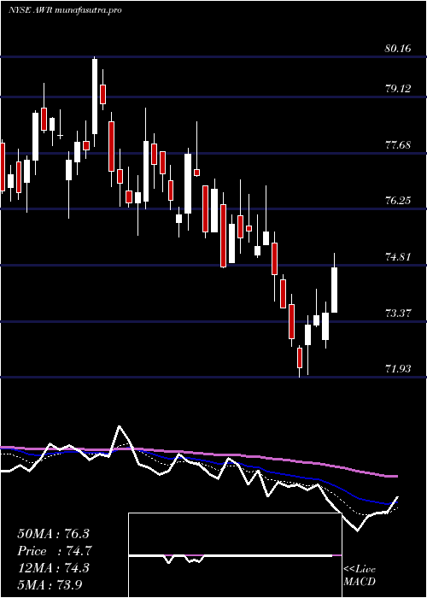Click the <<Live MACD label

(360, 576)
